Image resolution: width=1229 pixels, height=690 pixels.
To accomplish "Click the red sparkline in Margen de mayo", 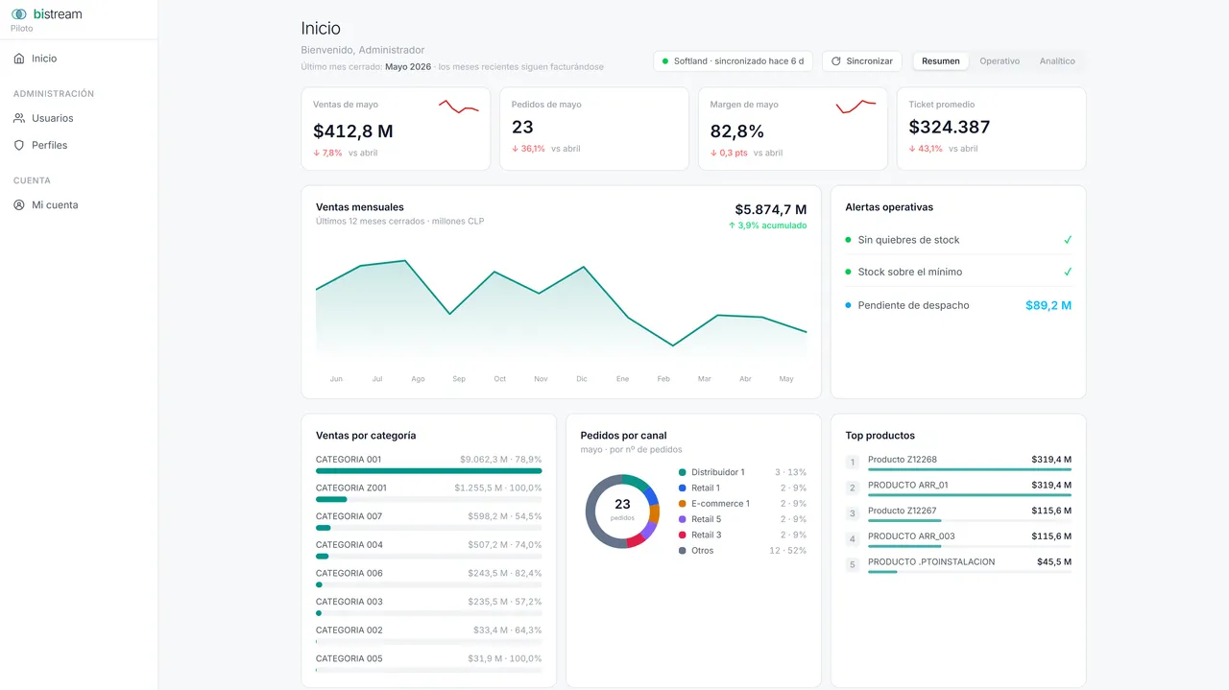I will (x=855, y=106).
